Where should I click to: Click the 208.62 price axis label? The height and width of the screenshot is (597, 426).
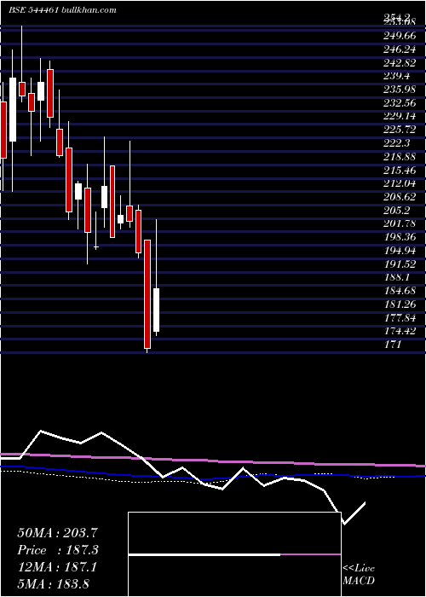[400, 197]
